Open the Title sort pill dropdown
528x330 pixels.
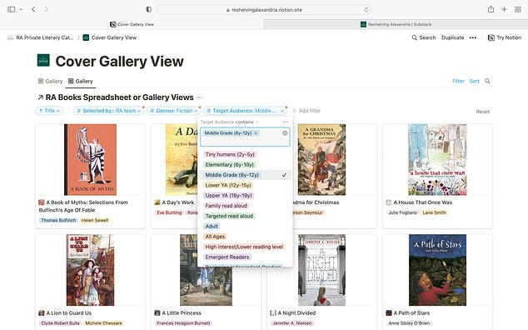coord(49,111)
